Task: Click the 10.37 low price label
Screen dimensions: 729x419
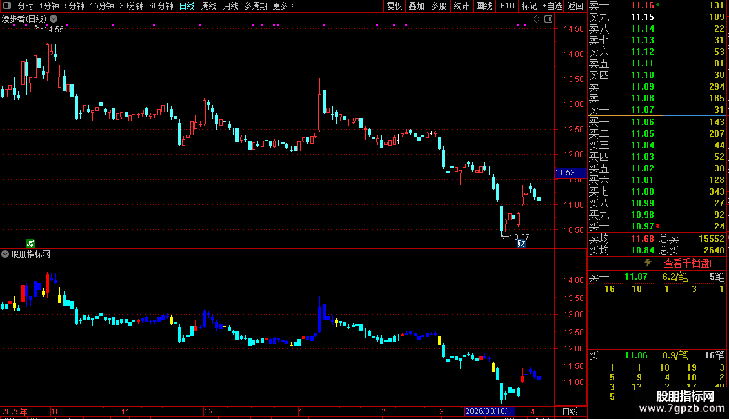Action: coord(519,237)
